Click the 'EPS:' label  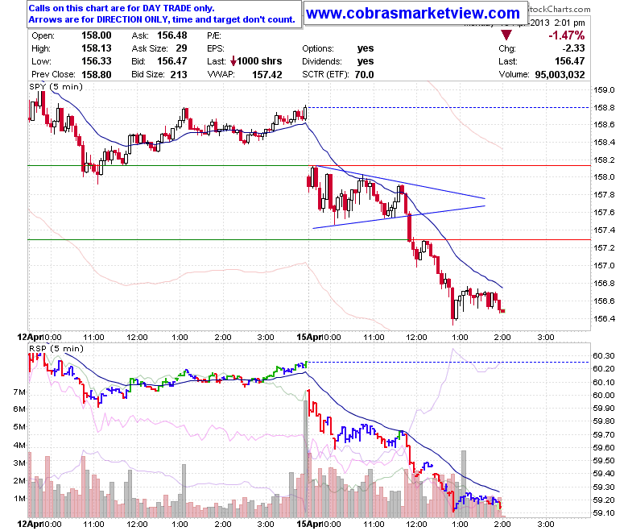tap(216, 48)
